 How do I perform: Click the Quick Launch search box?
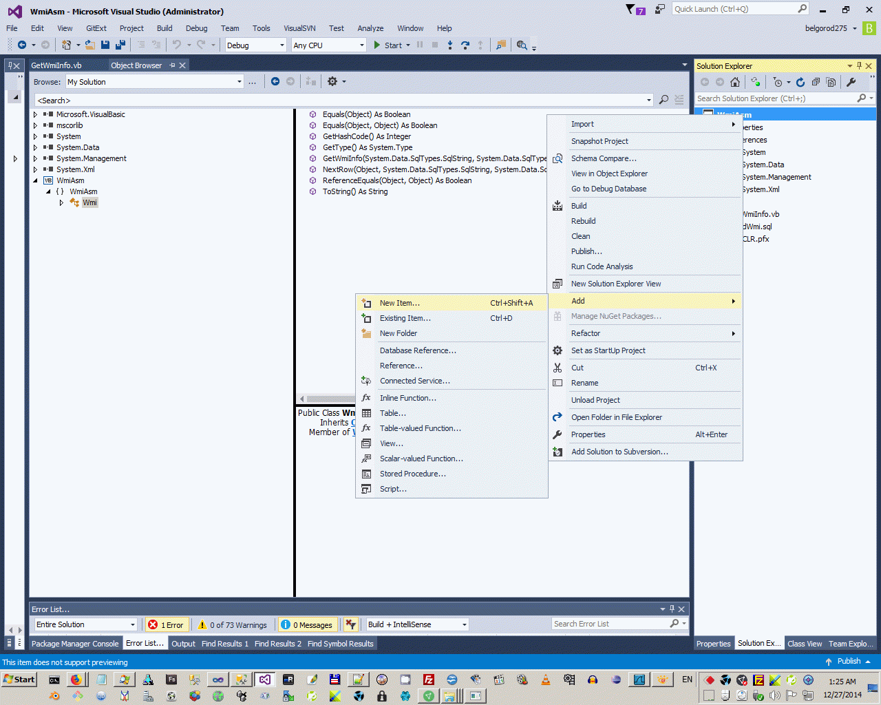740,9
